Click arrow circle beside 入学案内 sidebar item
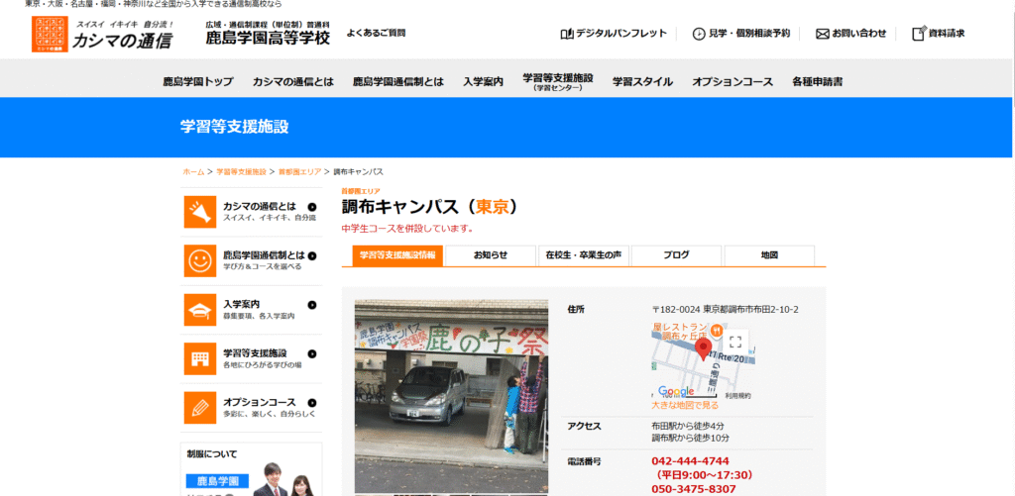 point(312,305)
